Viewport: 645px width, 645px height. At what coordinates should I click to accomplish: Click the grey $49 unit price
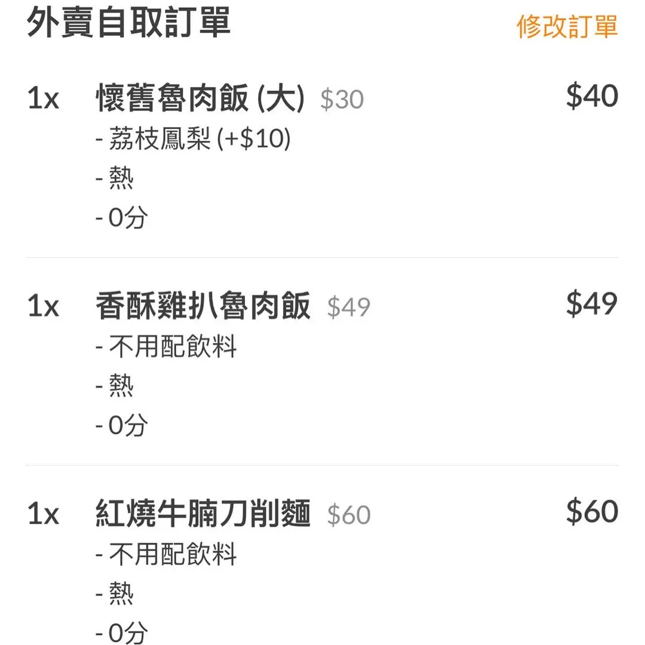pos(349,308)
